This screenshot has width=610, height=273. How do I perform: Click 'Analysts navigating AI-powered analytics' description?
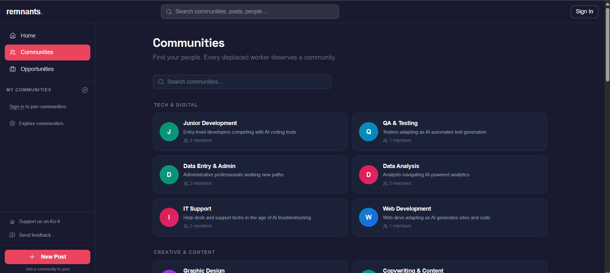[426, 175]
